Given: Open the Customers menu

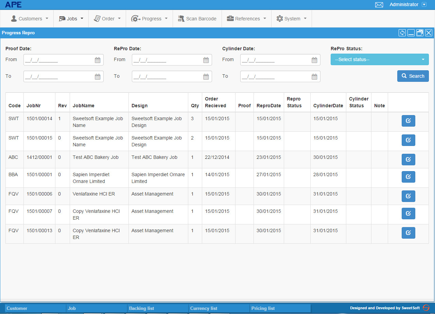Looking at the screenshot, I should (30, 19).
